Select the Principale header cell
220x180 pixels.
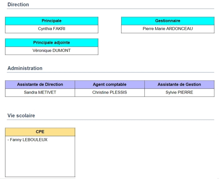[x=52, y=21]
